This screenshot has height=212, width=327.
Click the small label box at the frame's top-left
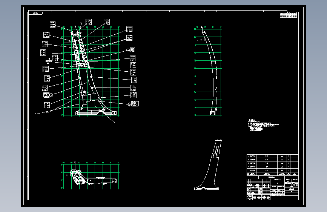35,13
